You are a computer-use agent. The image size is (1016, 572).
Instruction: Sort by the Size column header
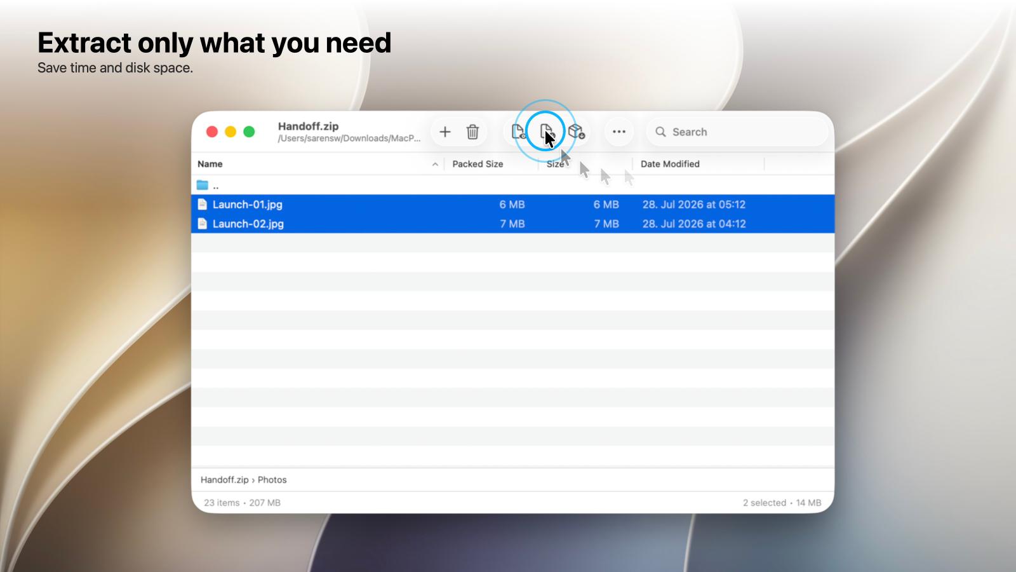[x=555, y=164]
